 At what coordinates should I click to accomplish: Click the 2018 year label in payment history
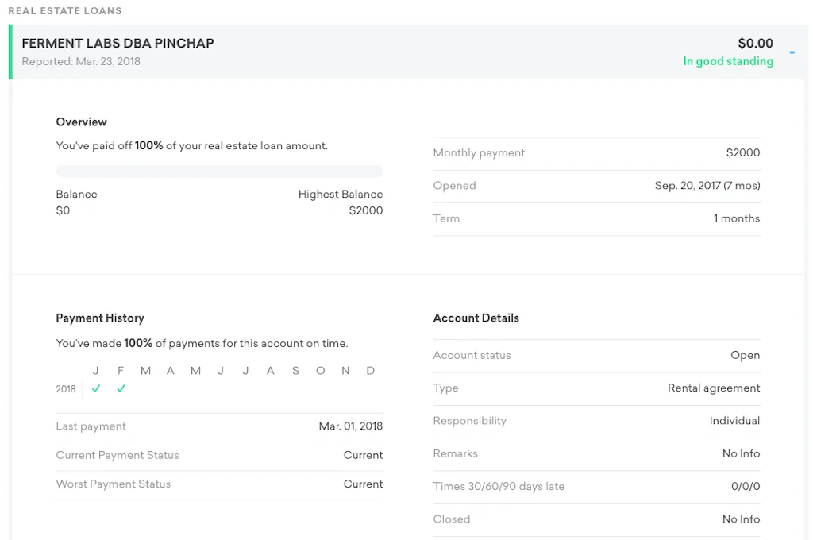(66, 389)
